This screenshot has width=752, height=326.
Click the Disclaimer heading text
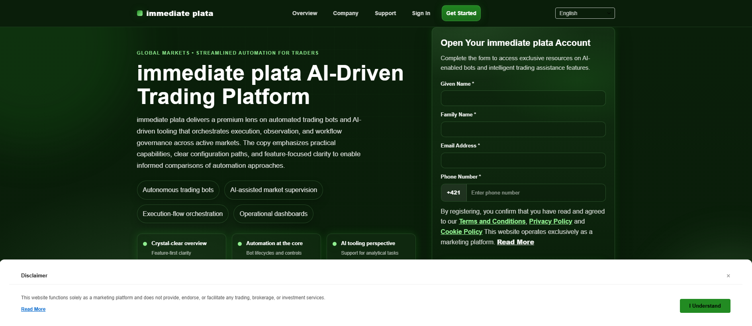pyautogui.click(x=34, y=275)
